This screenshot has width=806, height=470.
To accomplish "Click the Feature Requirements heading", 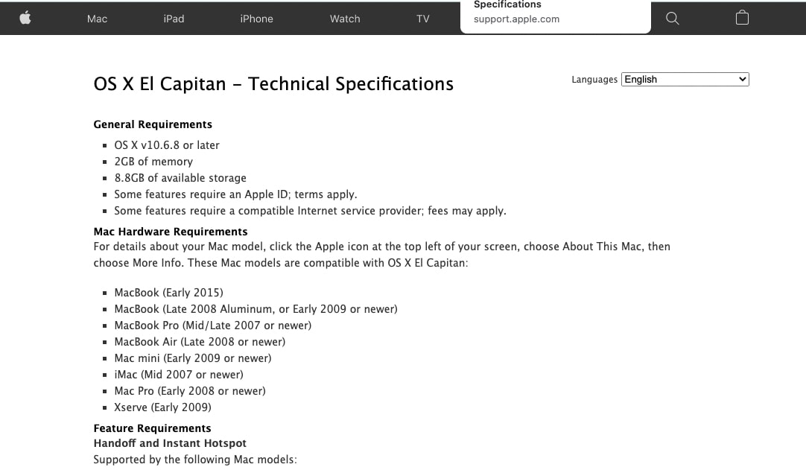I will pos(152,428).
